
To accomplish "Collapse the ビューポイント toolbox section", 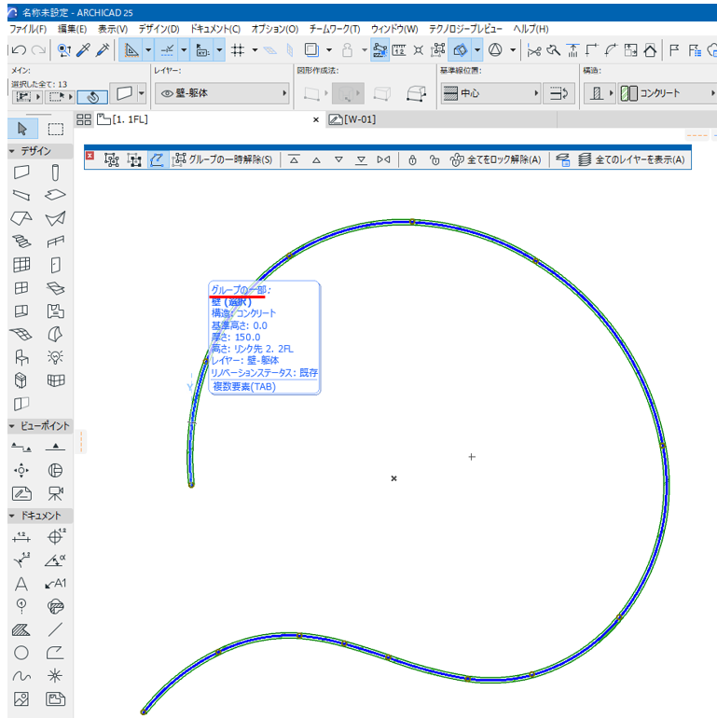I will [x=12, y=426].
